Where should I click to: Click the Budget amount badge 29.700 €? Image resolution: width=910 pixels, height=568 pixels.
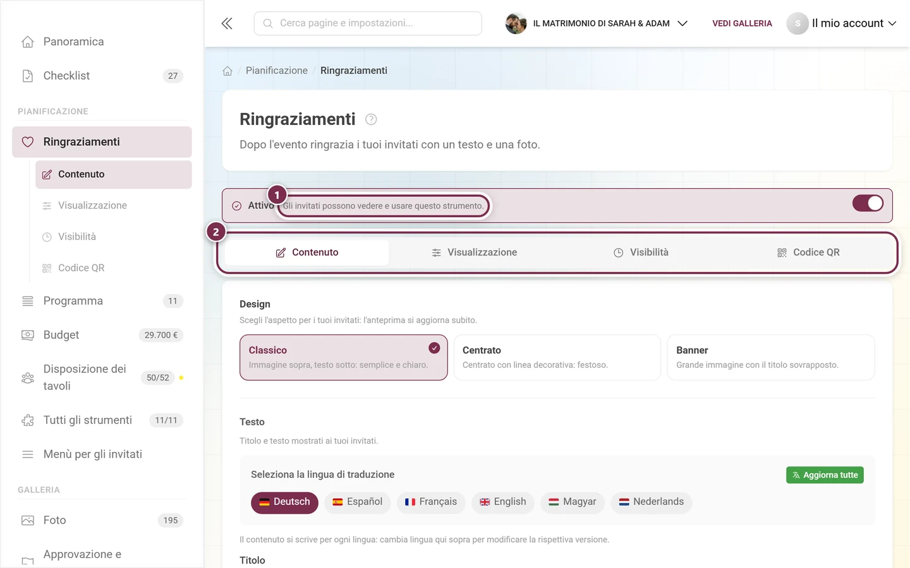click(x=161, y=335)
